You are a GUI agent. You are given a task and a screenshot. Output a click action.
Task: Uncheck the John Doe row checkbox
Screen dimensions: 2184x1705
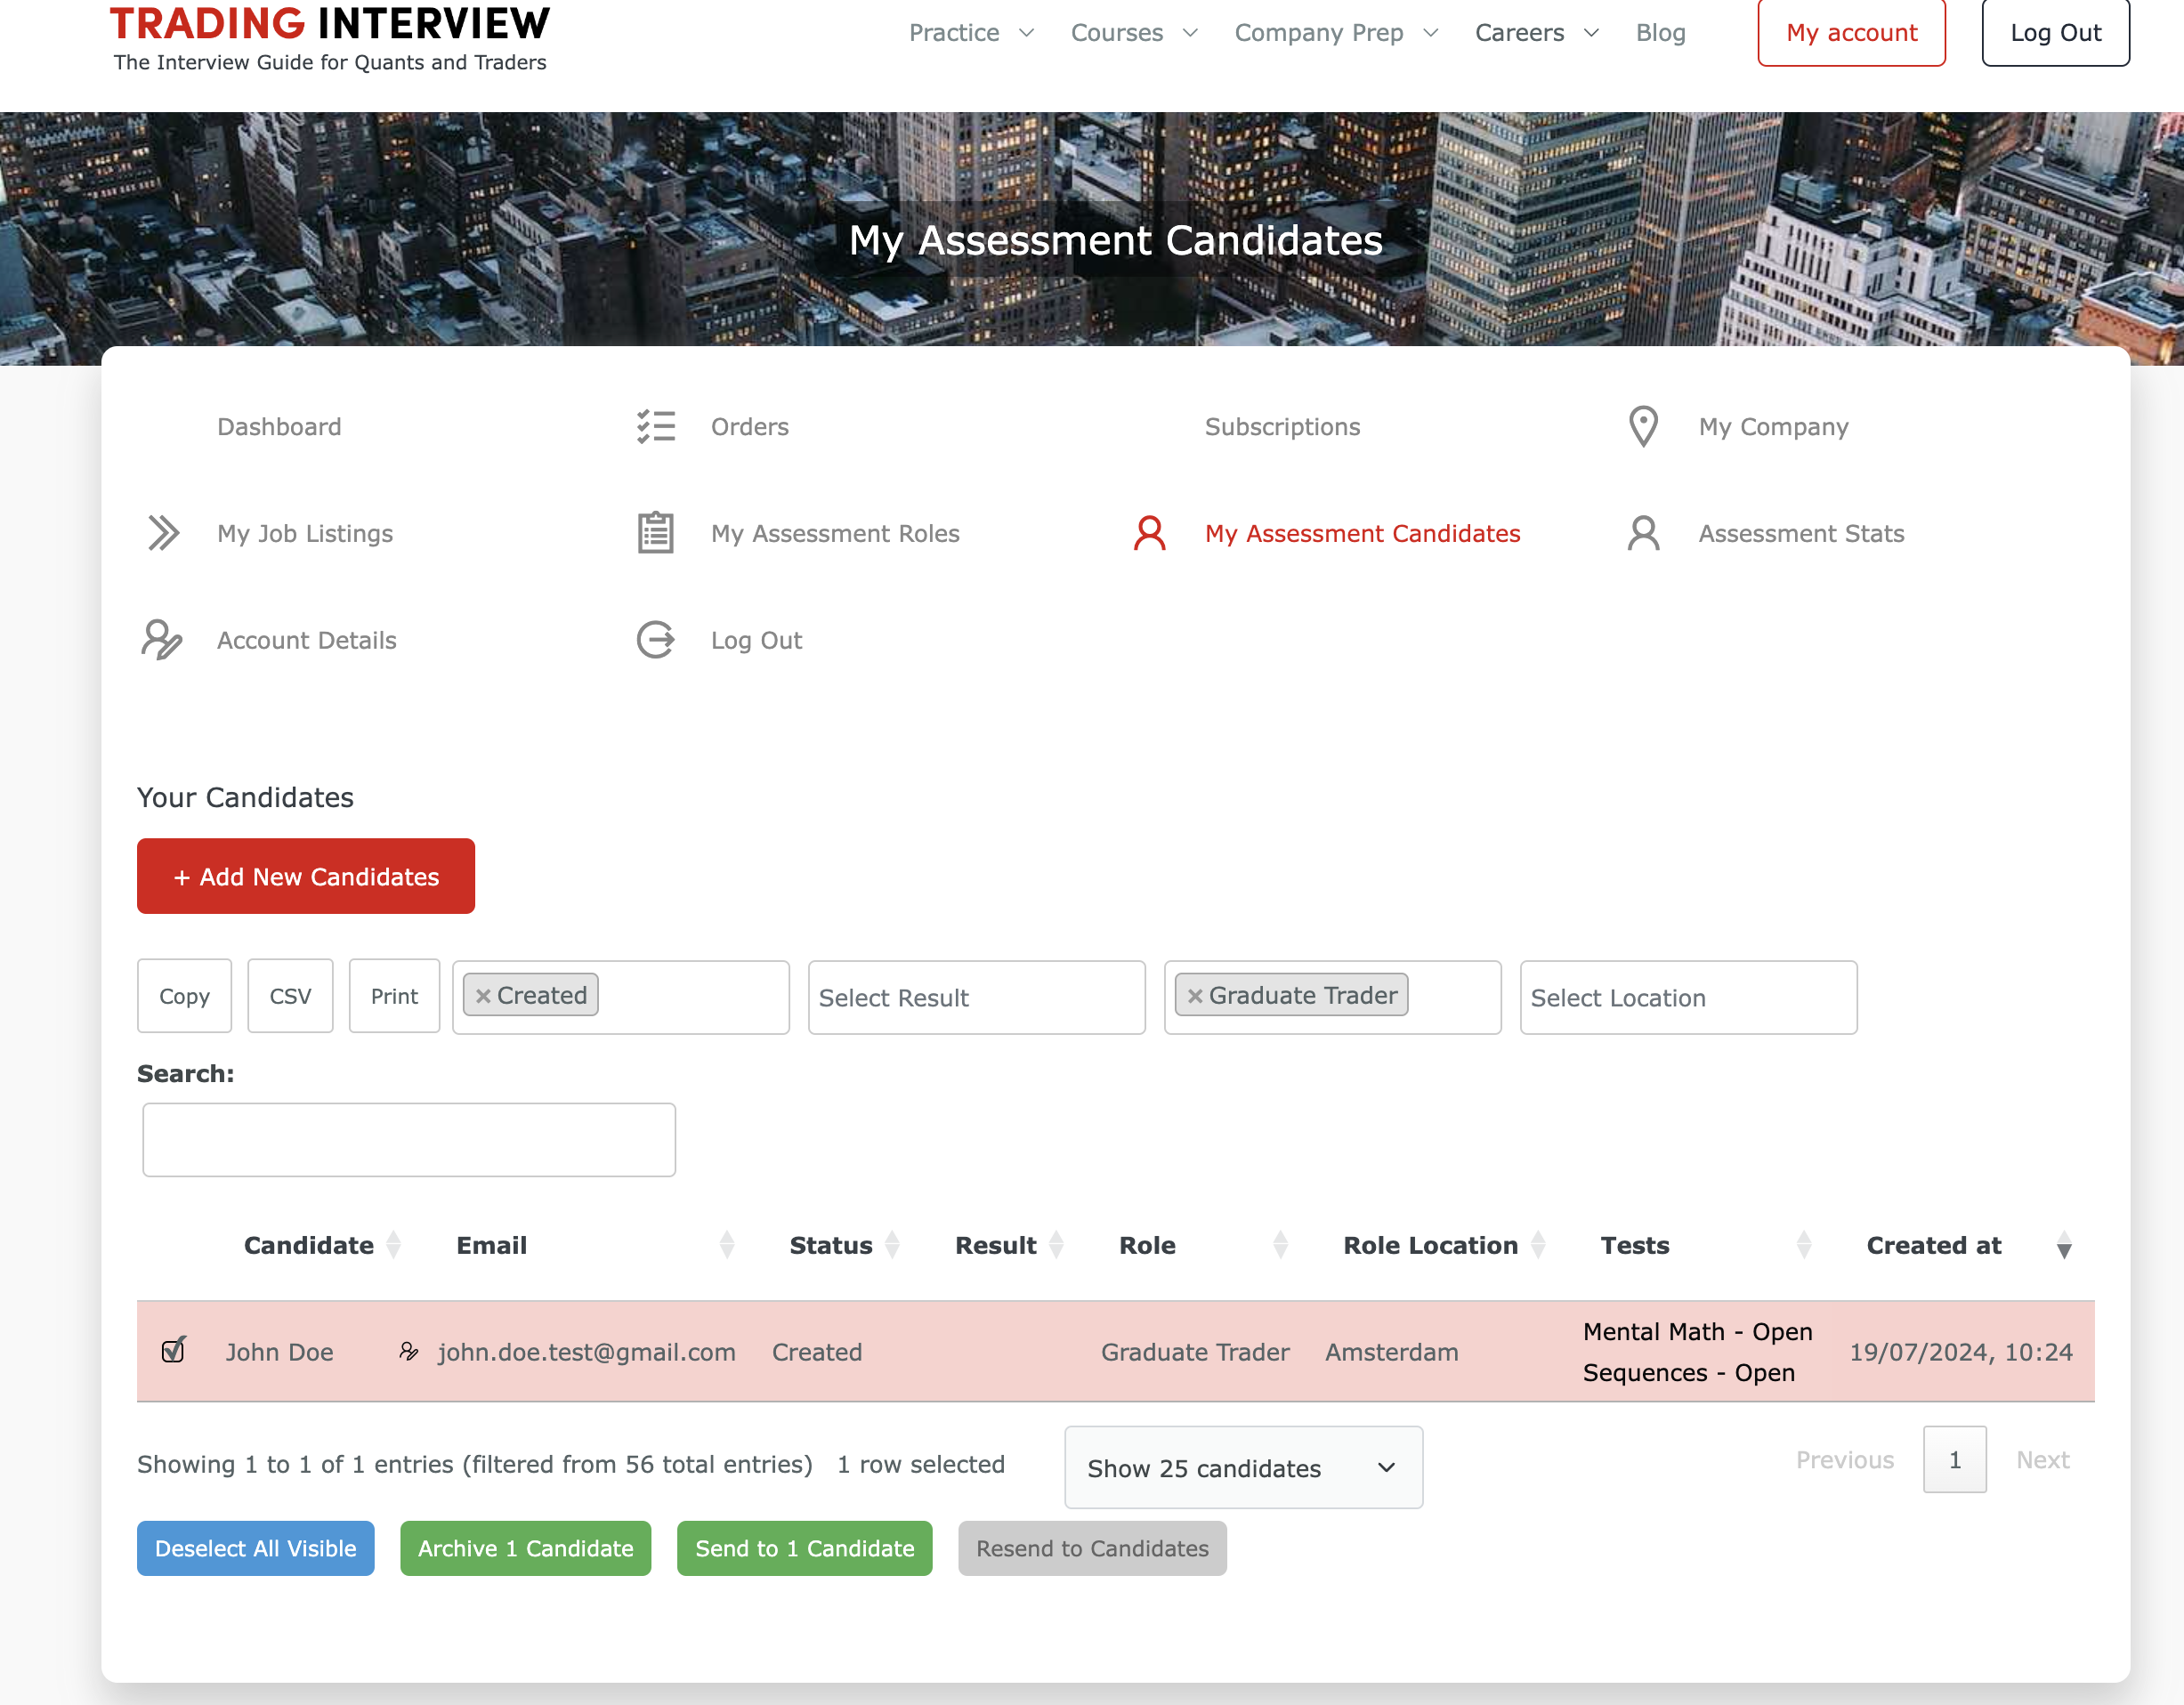coord(173,1351)
